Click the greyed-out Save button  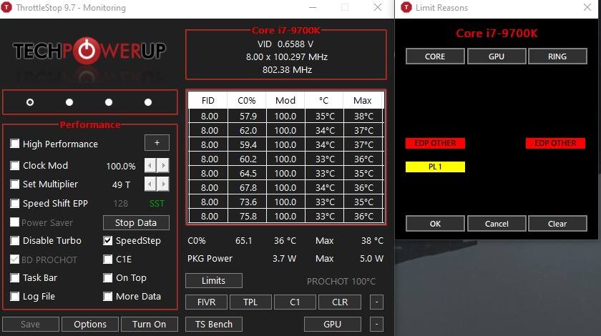[30, 324]
